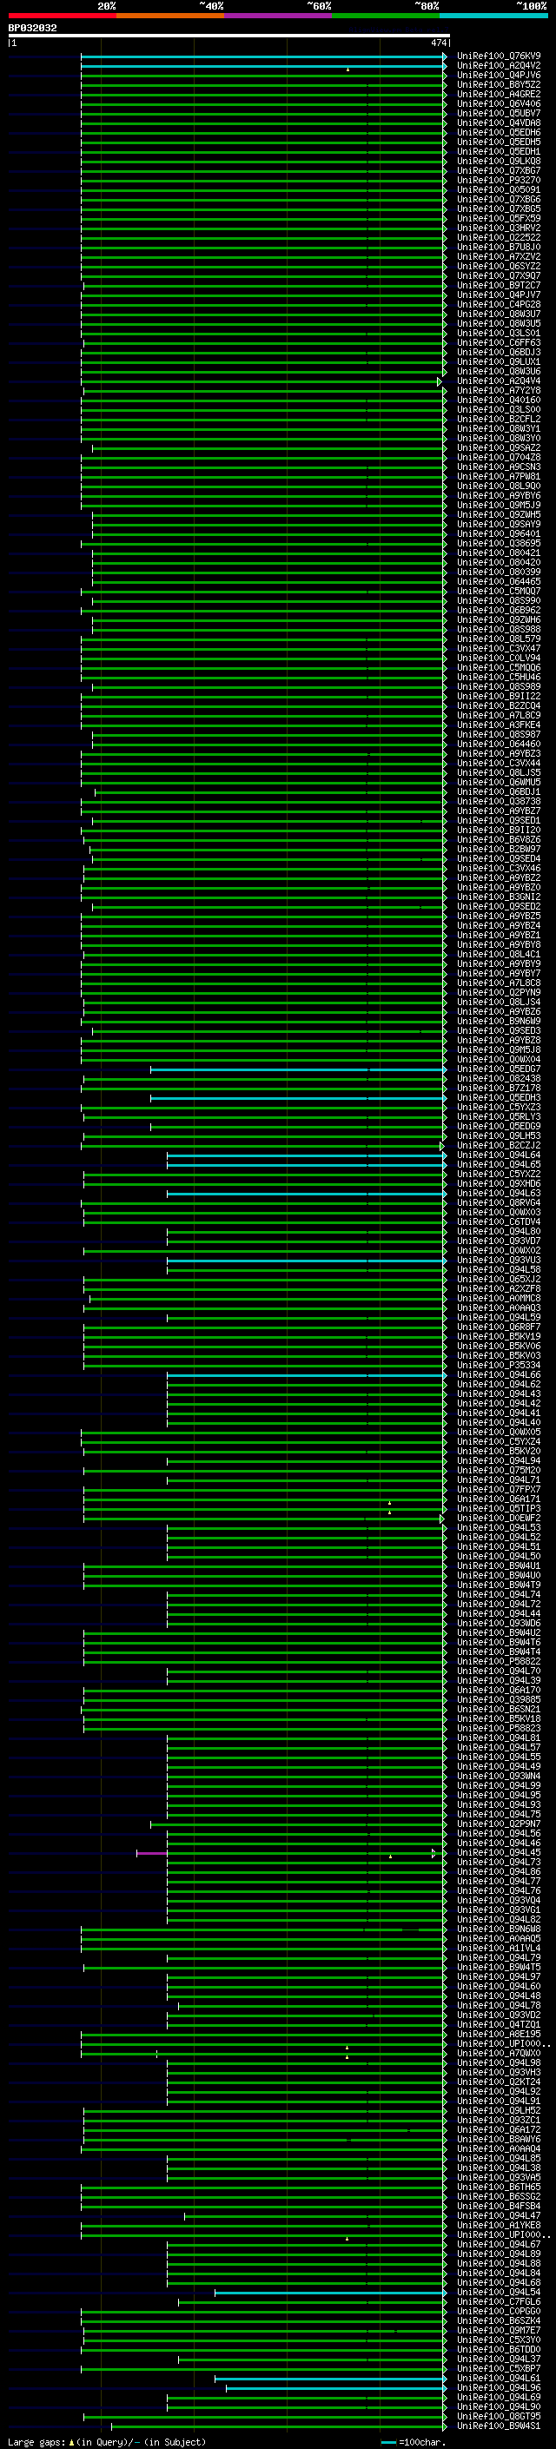
Task: Click the orange ~40% identity legend segment
Action: click(169, 16)
